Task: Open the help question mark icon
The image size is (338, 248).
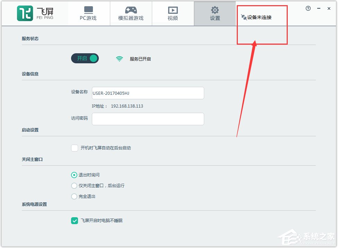Action: 308,8
